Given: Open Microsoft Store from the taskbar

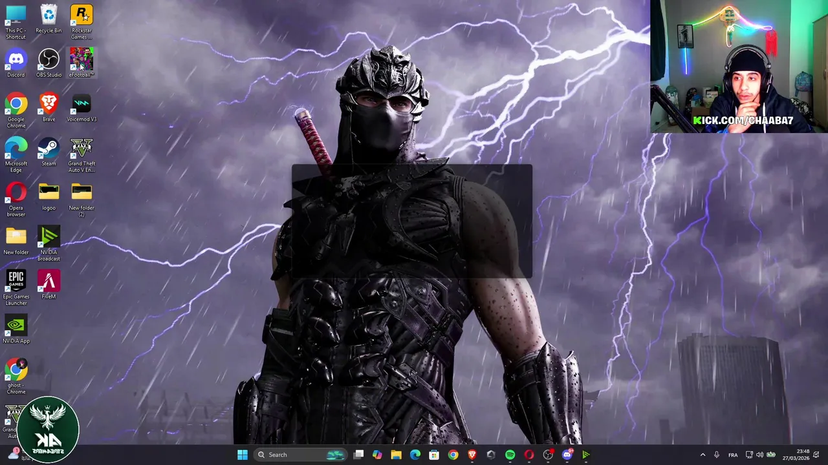Looking at the screenshot, I should click(434, 455).
